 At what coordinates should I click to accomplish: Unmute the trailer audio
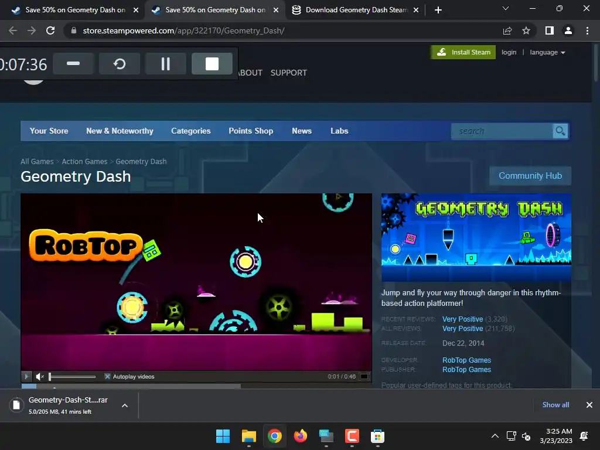pos(40,377)
